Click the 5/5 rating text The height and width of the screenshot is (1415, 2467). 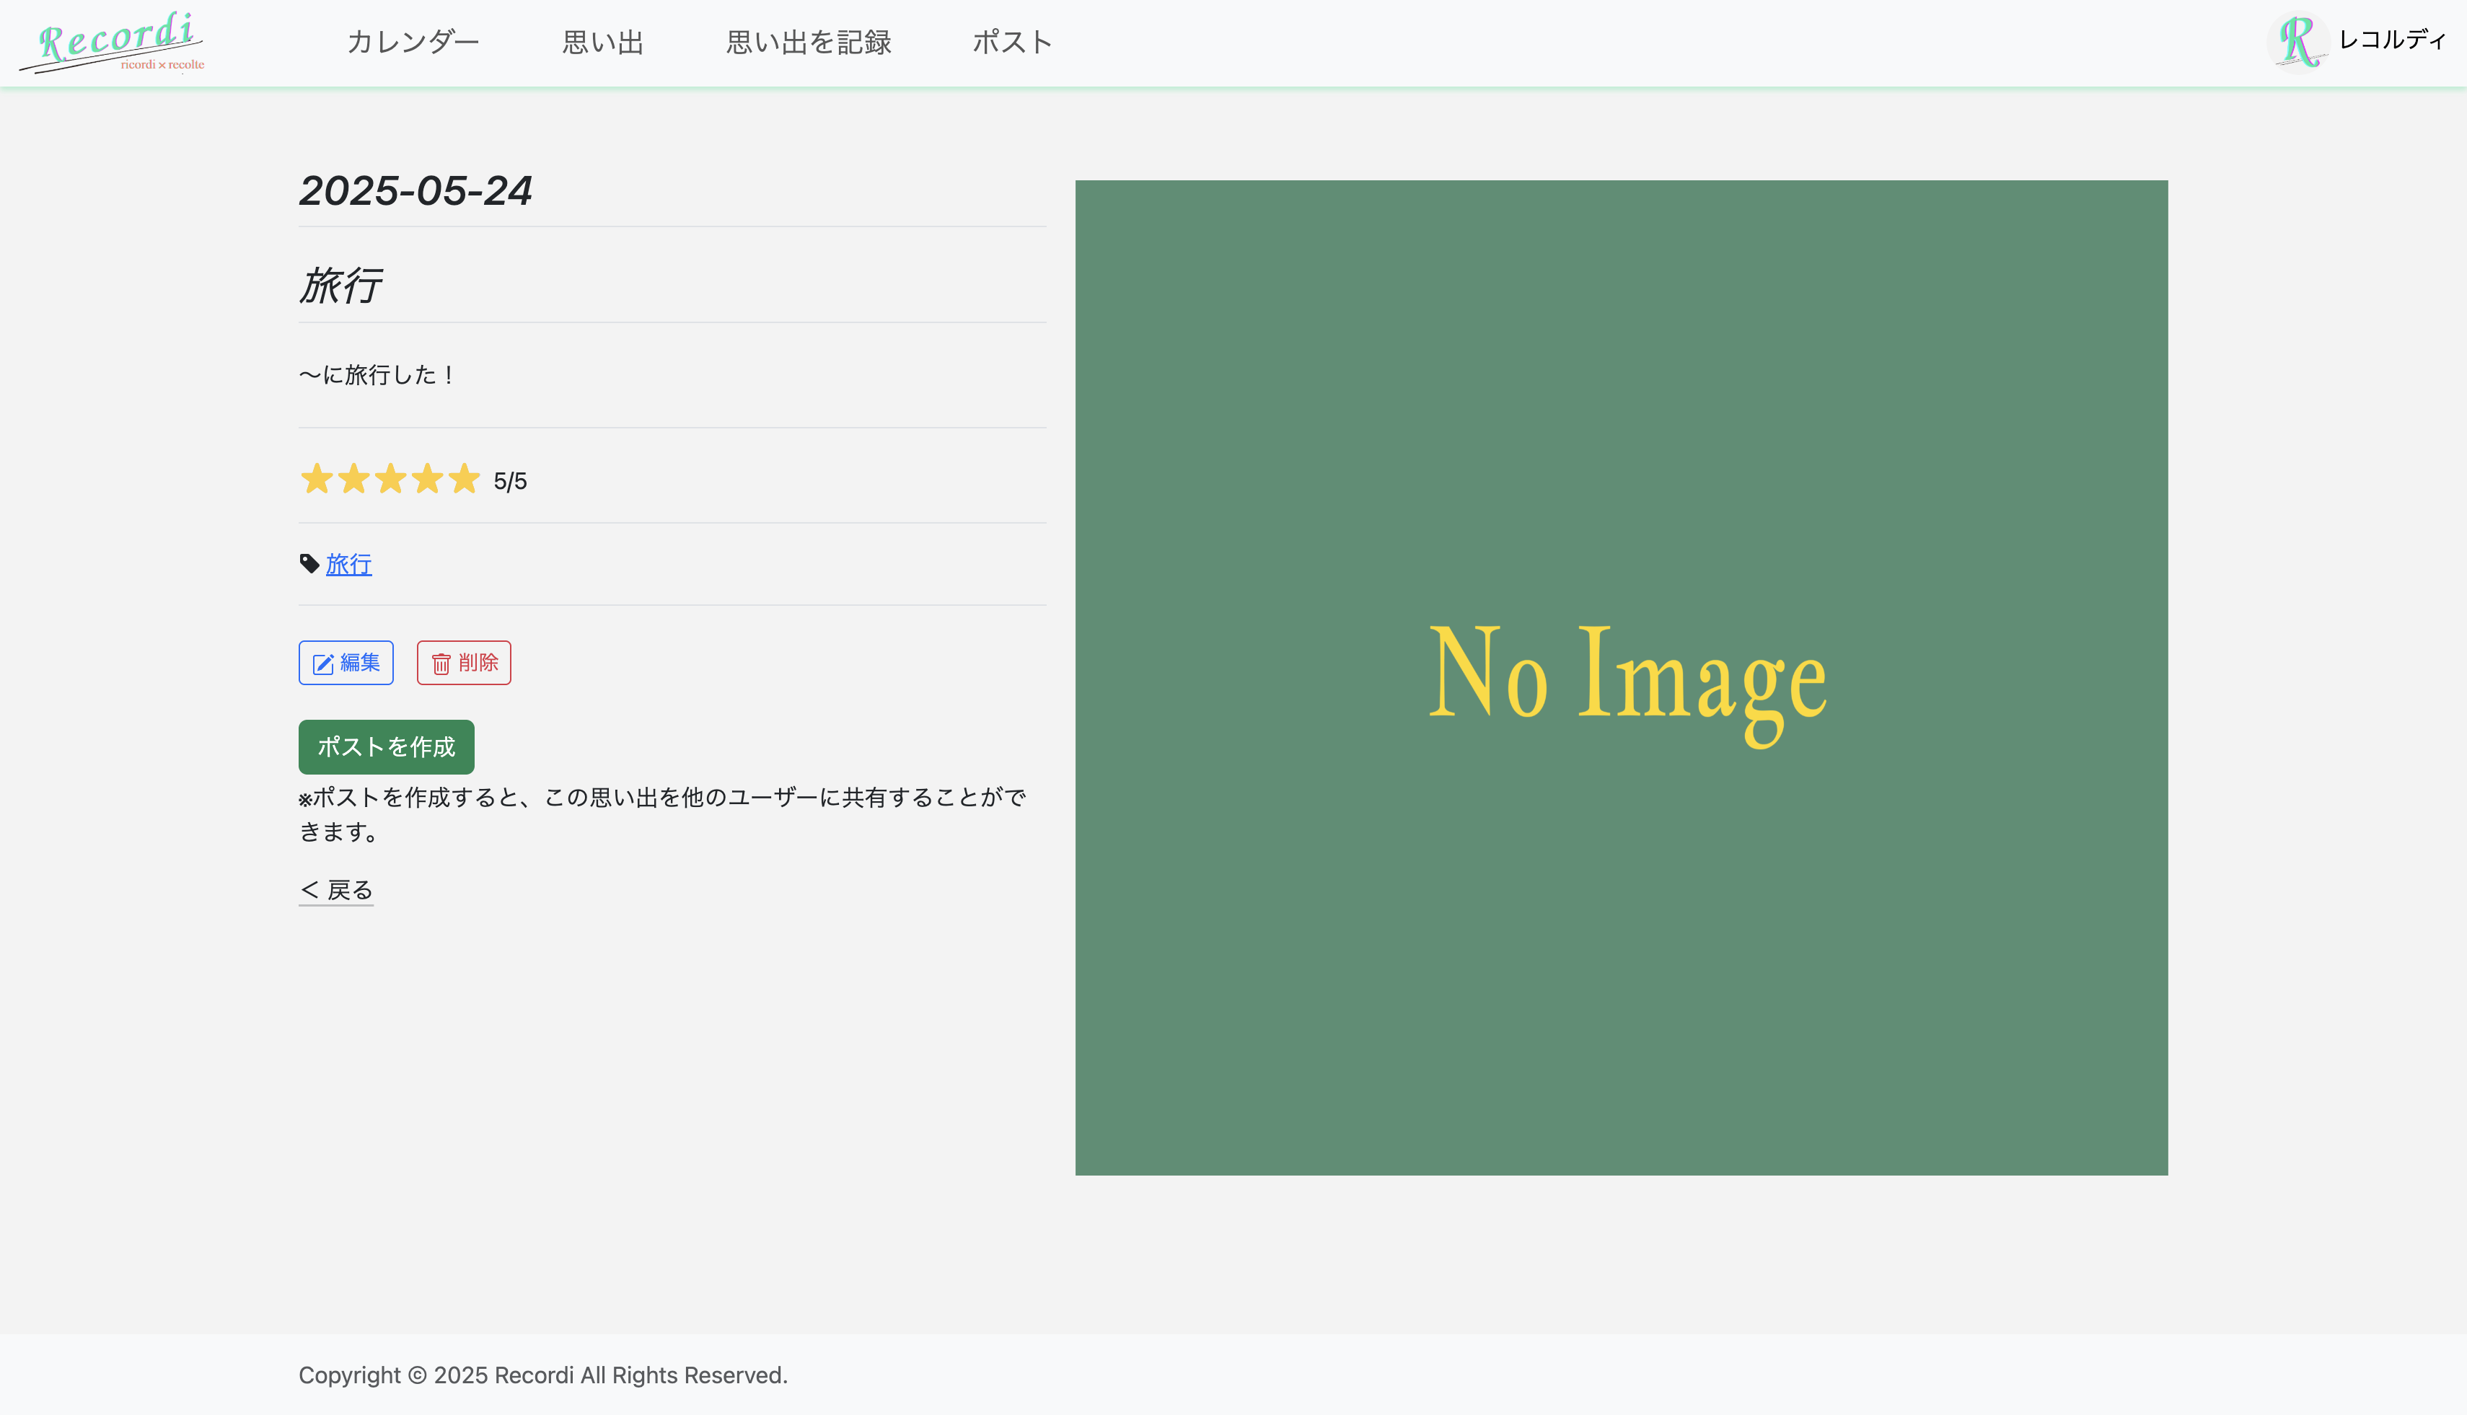[510, 482]
